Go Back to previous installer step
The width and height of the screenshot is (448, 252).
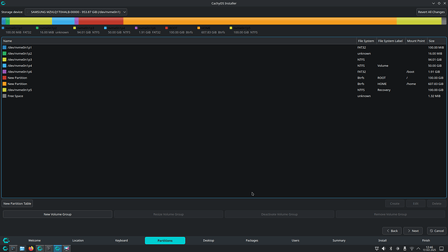pyautogui.click(x=392, y=231)
